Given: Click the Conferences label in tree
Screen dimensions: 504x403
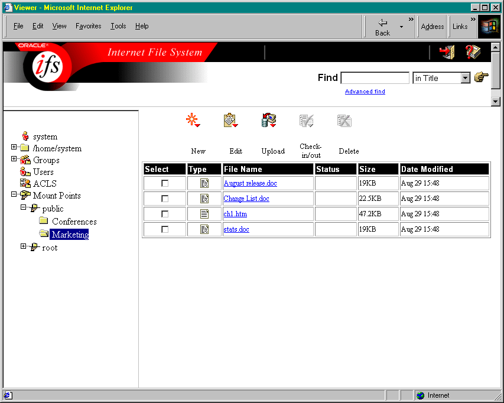Looking at the screenshot, I should (x=74, y=222).
